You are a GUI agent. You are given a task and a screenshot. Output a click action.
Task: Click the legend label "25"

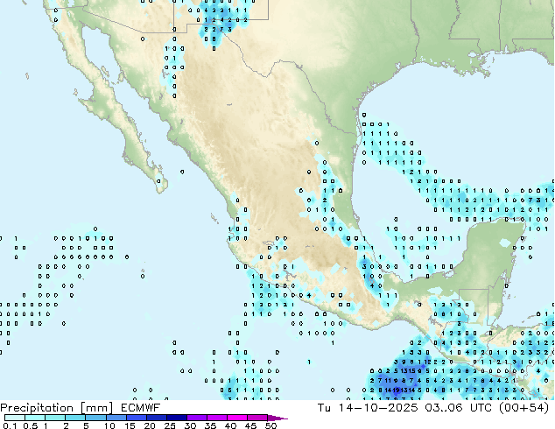click(x=170, y=425)
